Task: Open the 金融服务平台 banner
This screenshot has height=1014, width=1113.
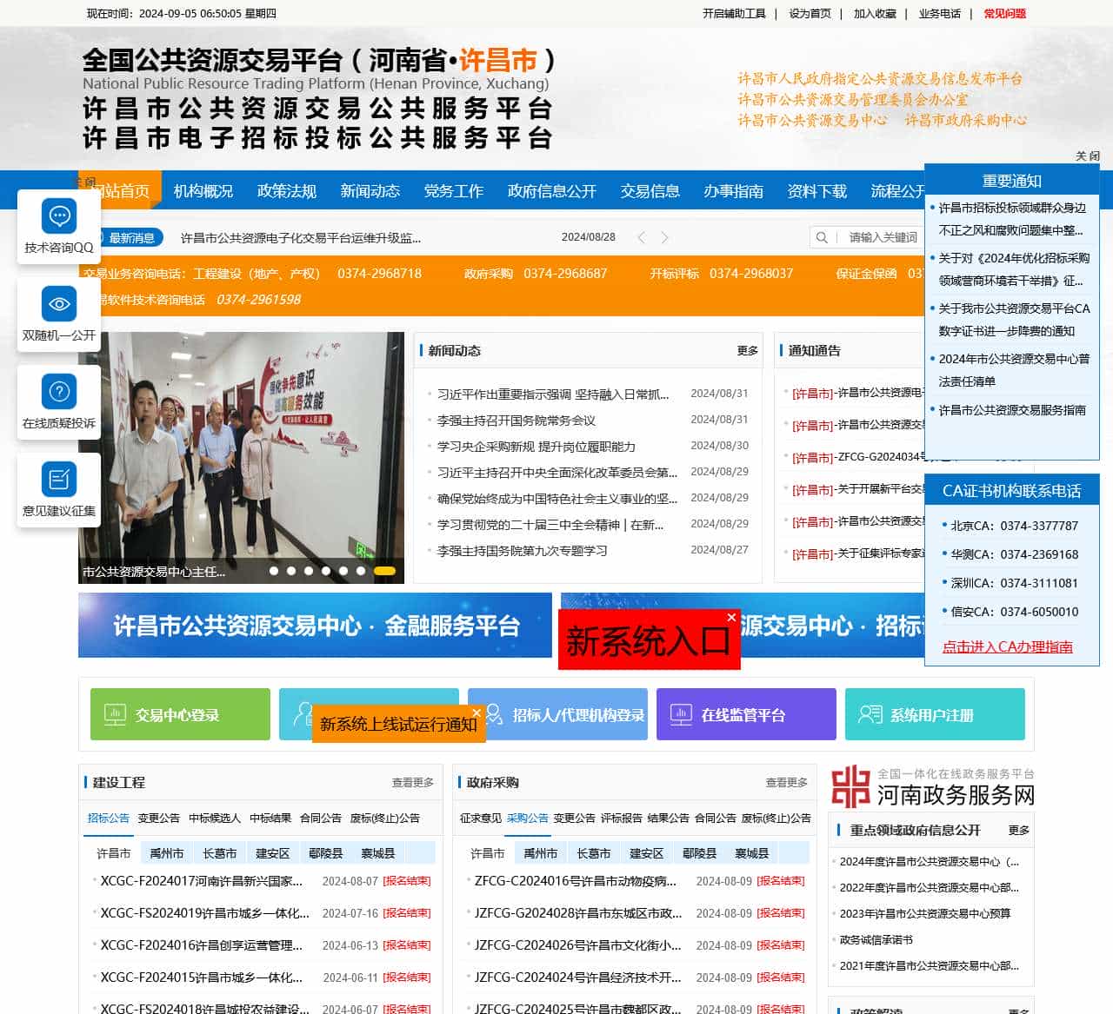Action: pos(315,625)
